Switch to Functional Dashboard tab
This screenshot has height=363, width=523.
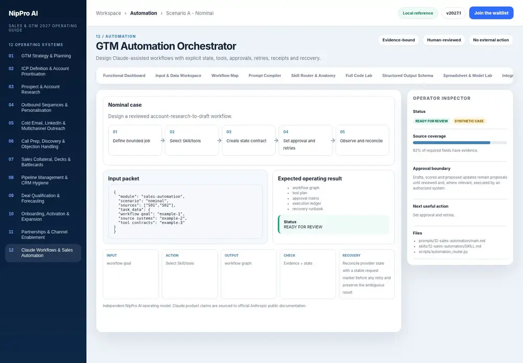124,76
